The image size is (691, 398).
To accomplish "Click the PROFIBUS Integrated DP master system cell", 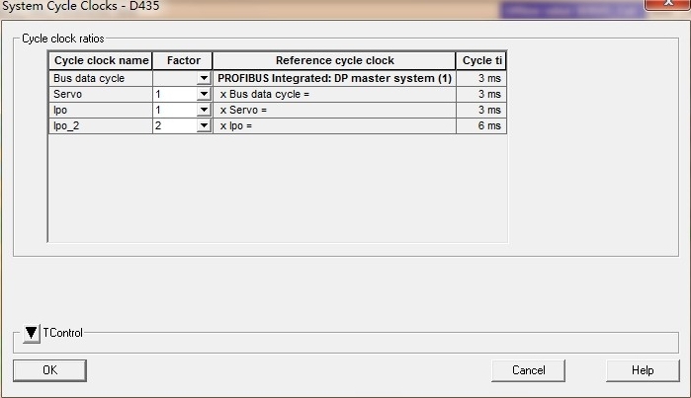I will (x=334, y=78).
